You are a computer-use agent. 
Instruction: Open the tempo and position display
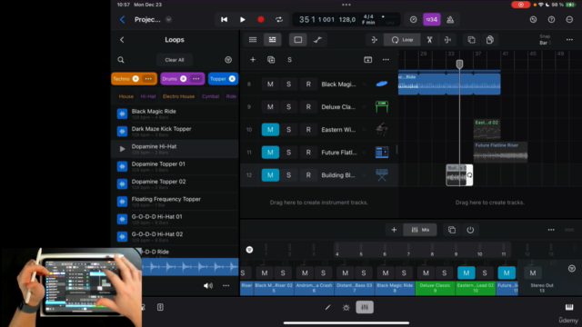click(346, 20)
